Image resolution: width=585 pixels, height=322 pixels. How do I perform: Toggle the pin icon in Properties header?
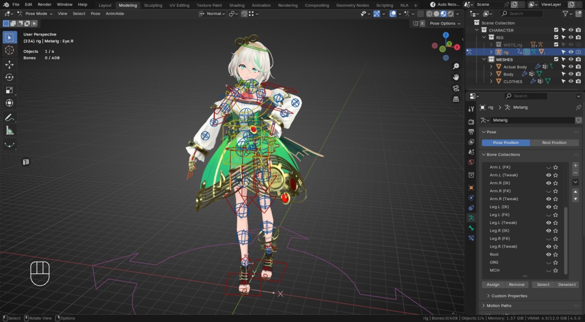click(578, 107)
